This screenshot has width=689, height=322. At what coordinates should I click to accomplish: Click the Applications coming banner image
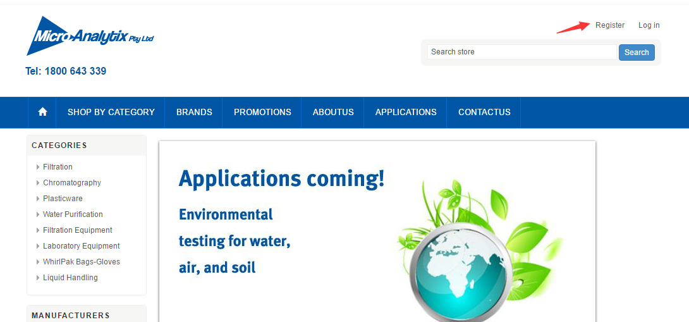(x=377, y=232)
